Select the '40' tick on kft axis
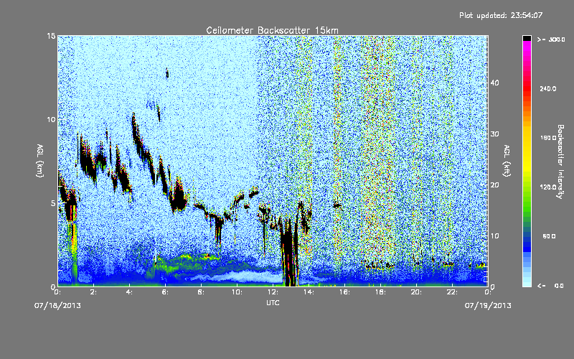Image resolution: width=574 pixels, height=359 pixels. pos(494,83)
